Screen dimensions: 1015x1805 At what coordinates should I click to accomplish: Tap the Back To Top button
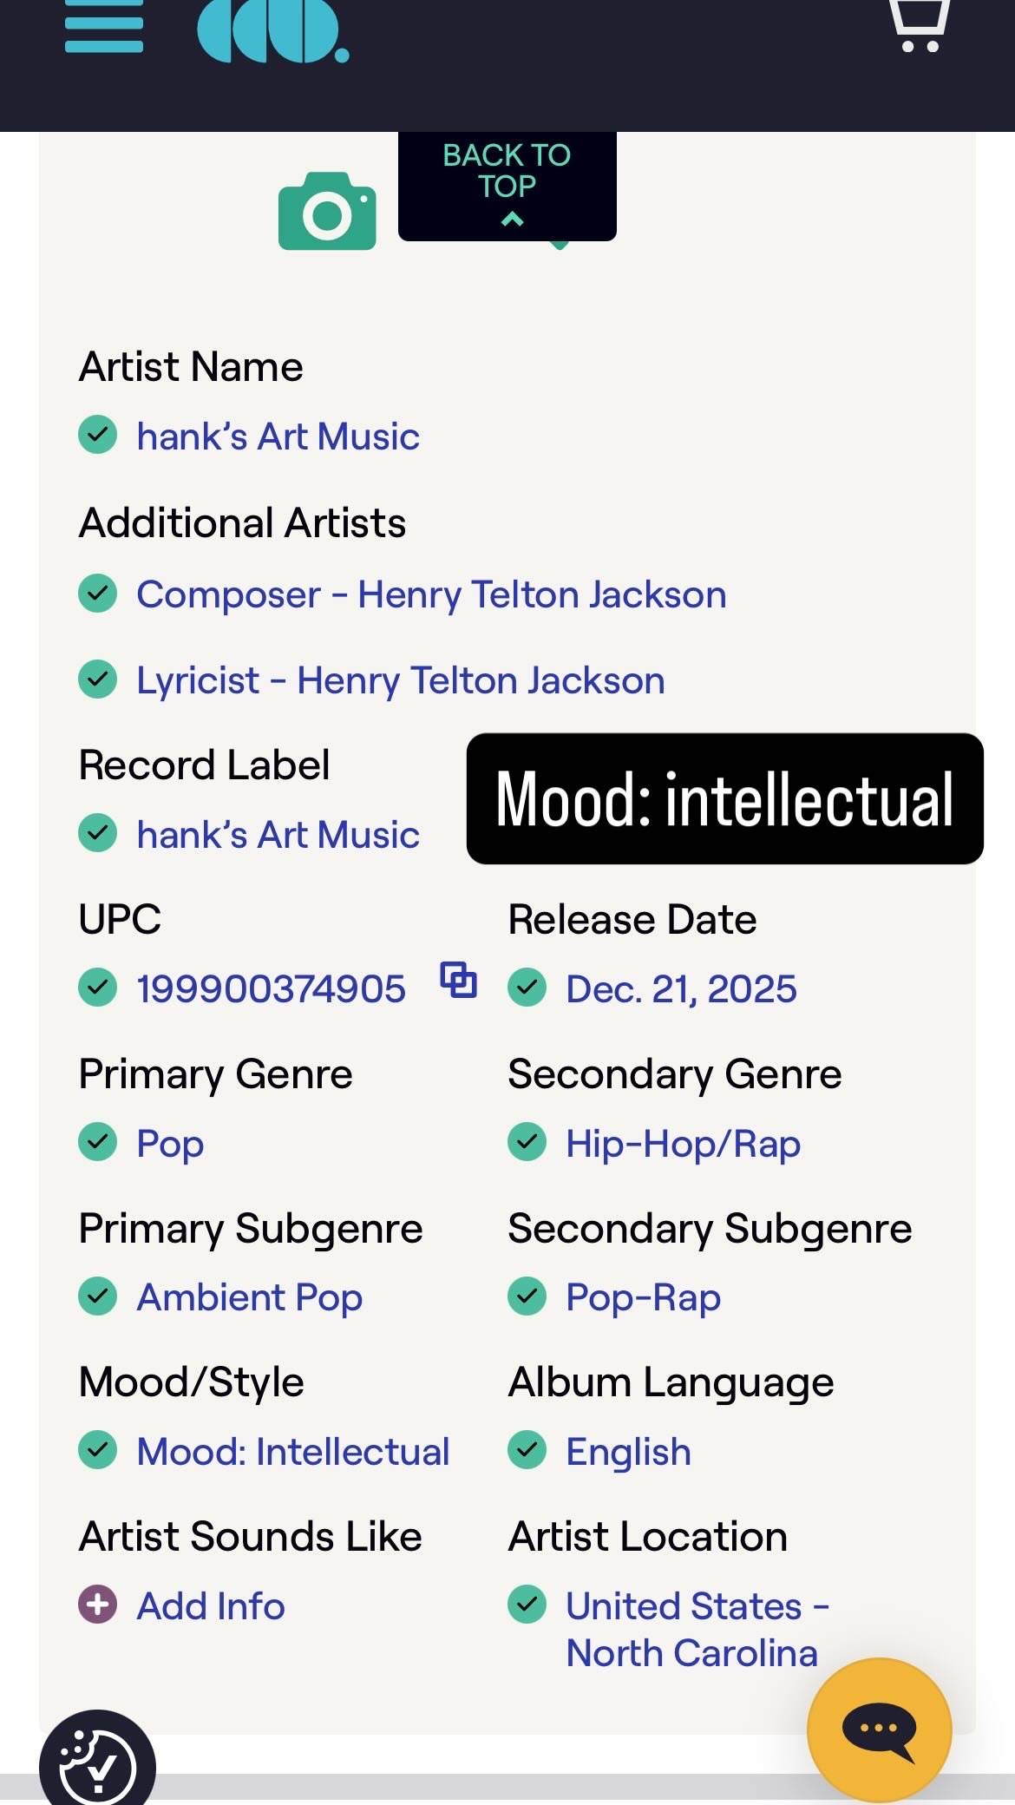coord(507,186)
